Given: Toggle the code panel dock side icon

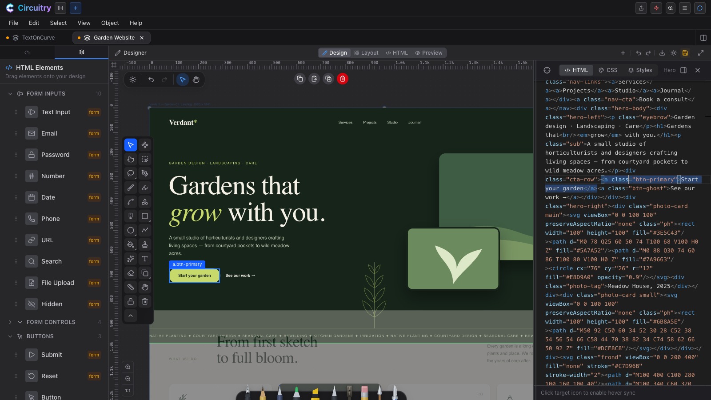Looking at the screenshot, I should click(x=684, y=70).
